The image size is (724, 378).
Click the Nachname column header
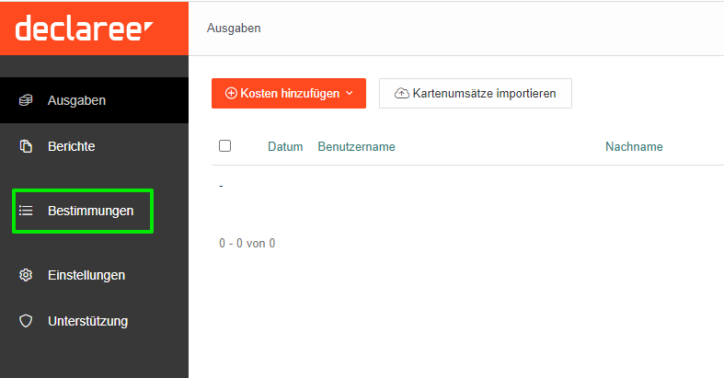point(634,147)
